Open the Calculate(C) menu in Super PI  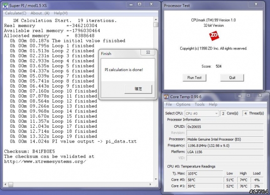16,13
